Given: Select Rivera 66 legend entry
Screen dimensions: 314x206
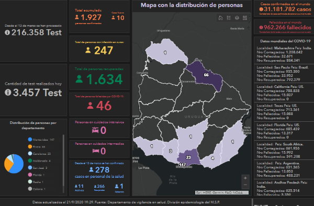Looking at the screenshot, I should (x=37, y=146).
